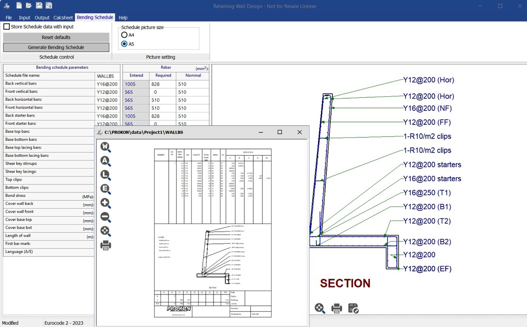Open the Calcsheet tab
527x327 pixels.
pos(63,18)
